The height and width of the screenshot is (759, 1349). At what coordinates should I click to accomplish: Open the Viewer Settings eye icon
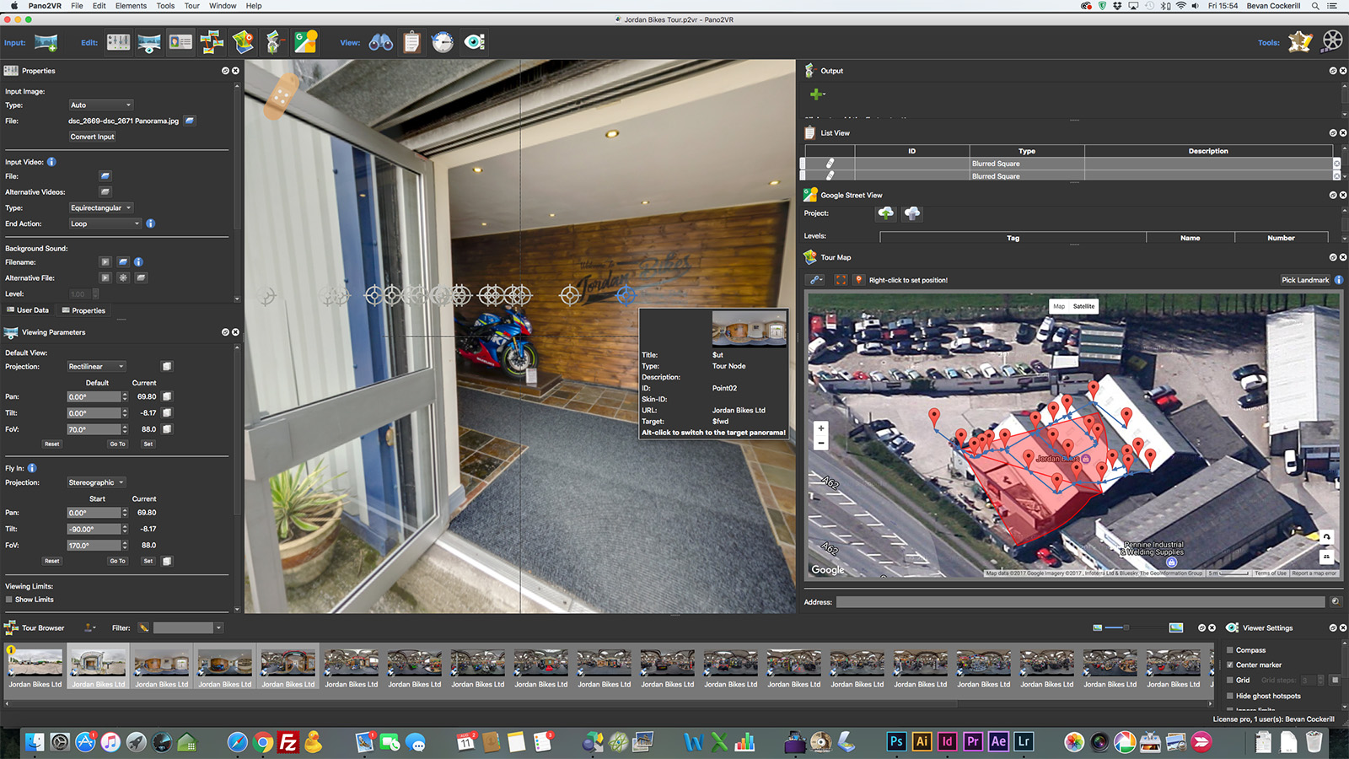(475, 42)
